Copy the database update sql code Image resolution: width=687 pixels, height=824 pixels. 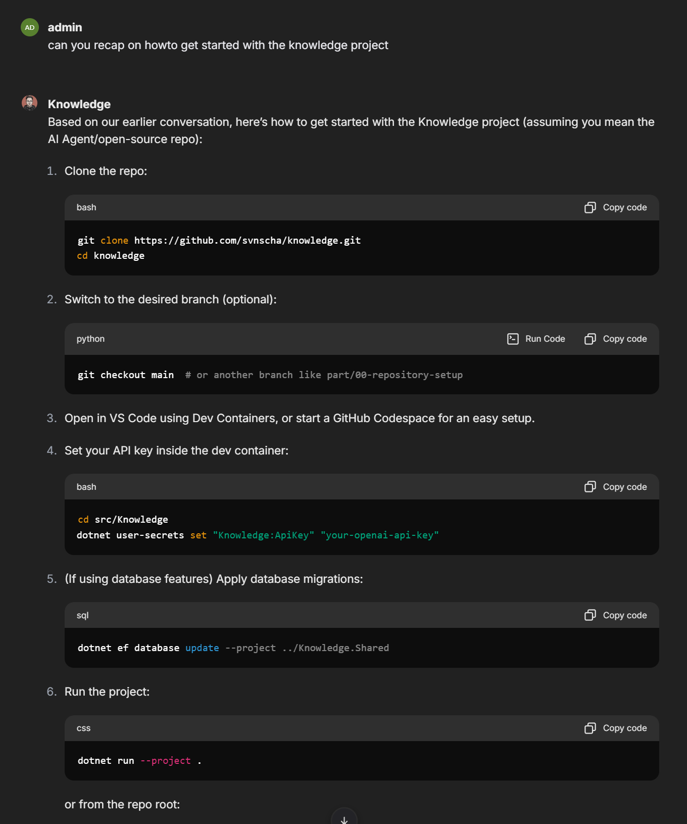coord(615,615)
